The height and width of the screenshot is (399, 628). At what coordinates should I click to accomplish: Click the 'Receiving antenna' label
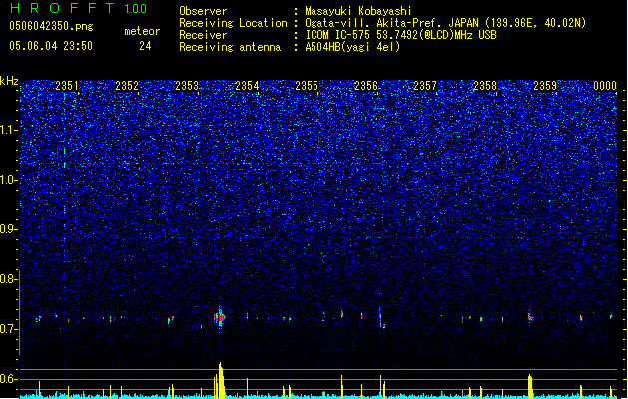pos(230,47)
